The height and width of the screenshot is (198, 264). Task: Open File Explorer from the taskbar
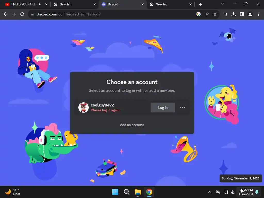(138, 192)
